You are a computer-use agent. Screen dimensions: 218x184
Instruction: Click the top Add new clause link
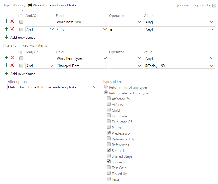[x=23, y=38]
